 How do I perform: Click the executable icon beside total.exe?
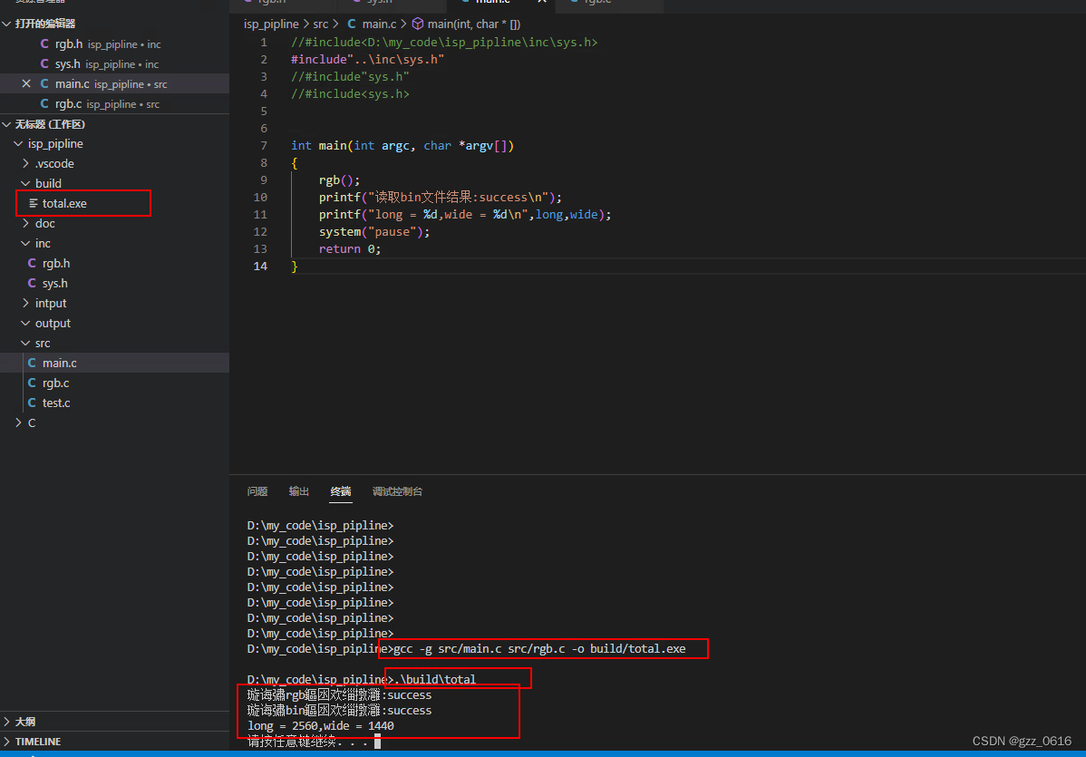pyautogui.click(x=34, y=203)
